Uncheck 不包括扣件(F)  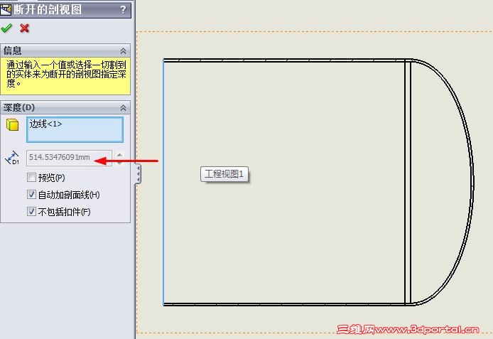pyautogui.click(x=31, y=211)
